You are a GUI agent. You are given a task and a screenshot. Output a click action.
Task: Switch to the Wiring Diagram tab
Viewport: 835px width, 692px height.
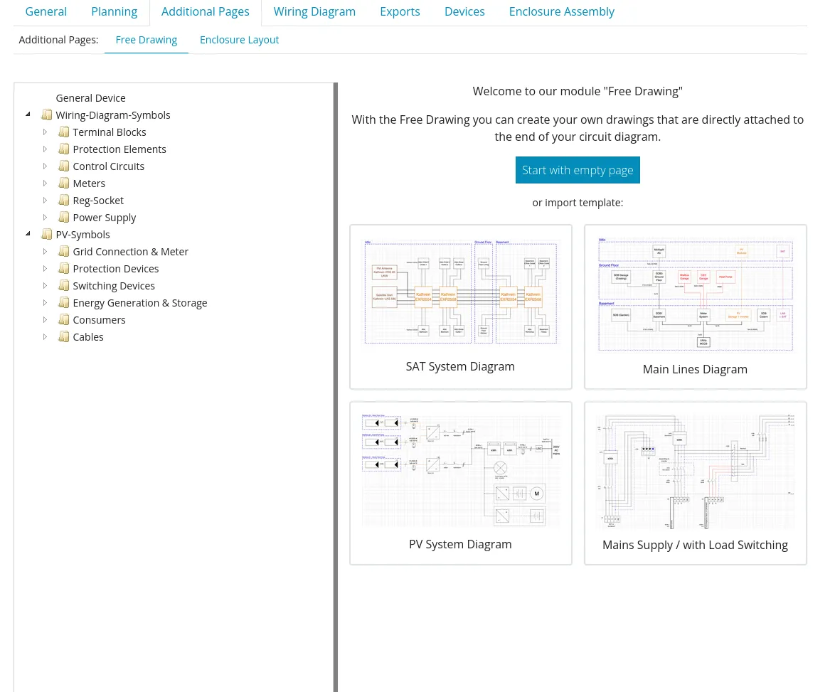(x=314, y=11)
